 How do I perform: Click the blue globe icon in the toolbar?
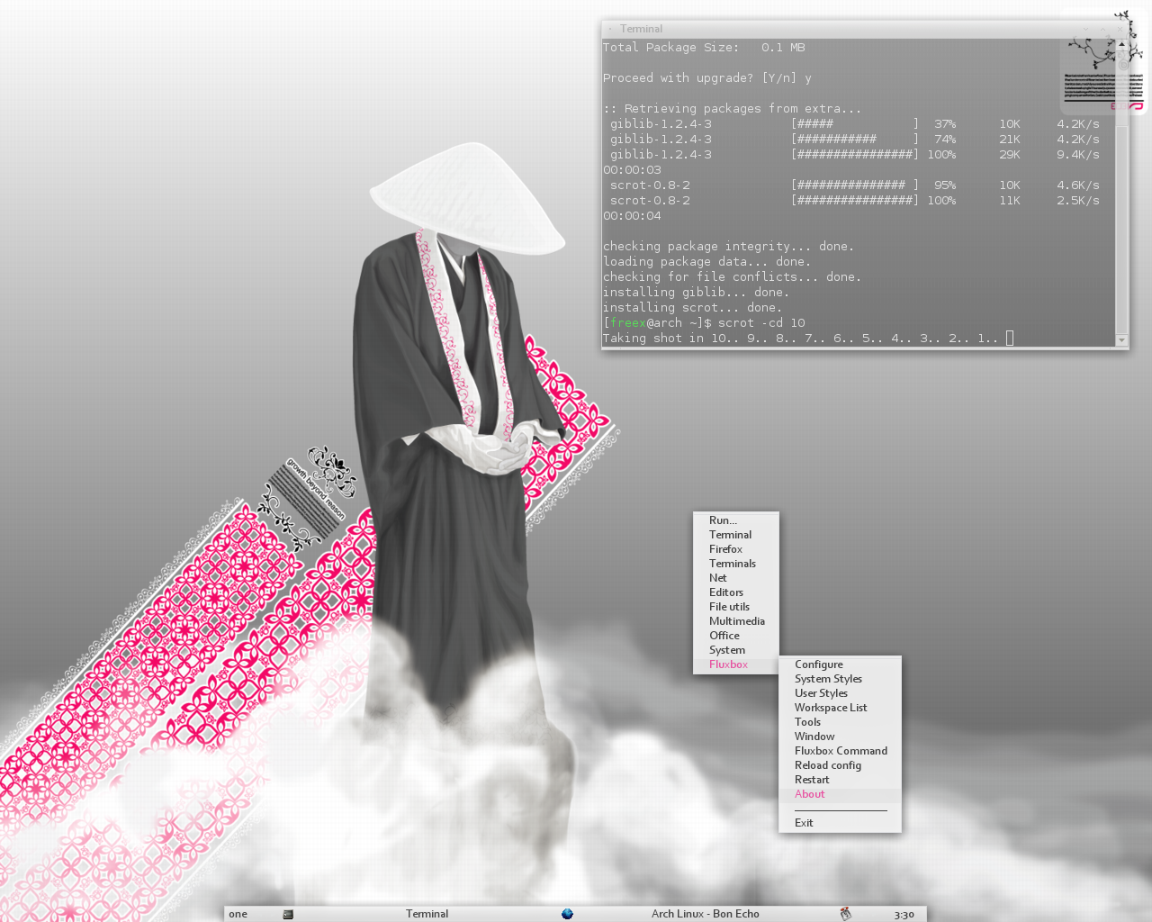coord(567,914)
